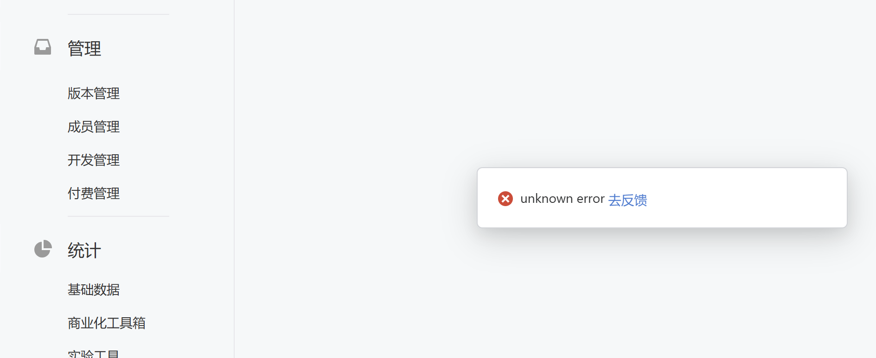
Task: Click the sidebar's vertical border line
Action: 234,179
